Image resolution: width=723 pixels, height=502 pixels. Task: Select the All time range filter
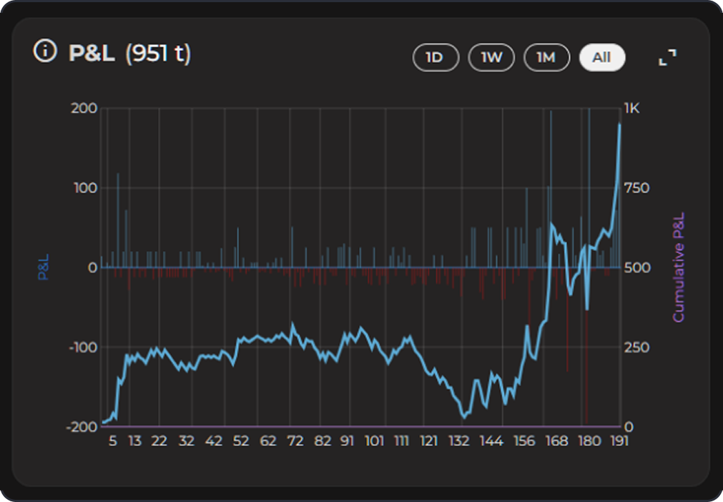pyautogui.click(x=601, y=58)
